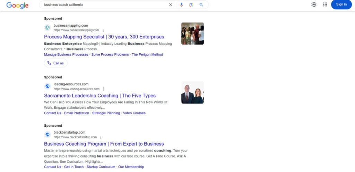Click the leading-resources.com site name
The width and height of the screenshot is (355, 172).
click(x=71, y=84)
